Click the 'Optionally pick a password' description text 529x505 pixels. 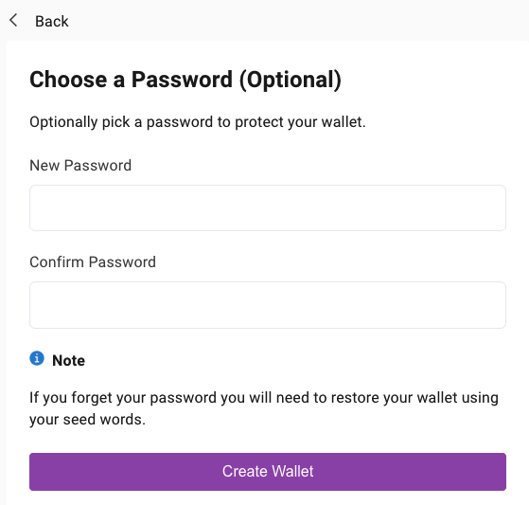[198, 122]
